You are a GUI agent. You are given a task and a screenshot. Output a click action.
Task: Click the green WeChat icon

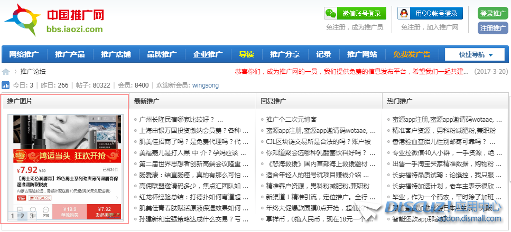331,13
